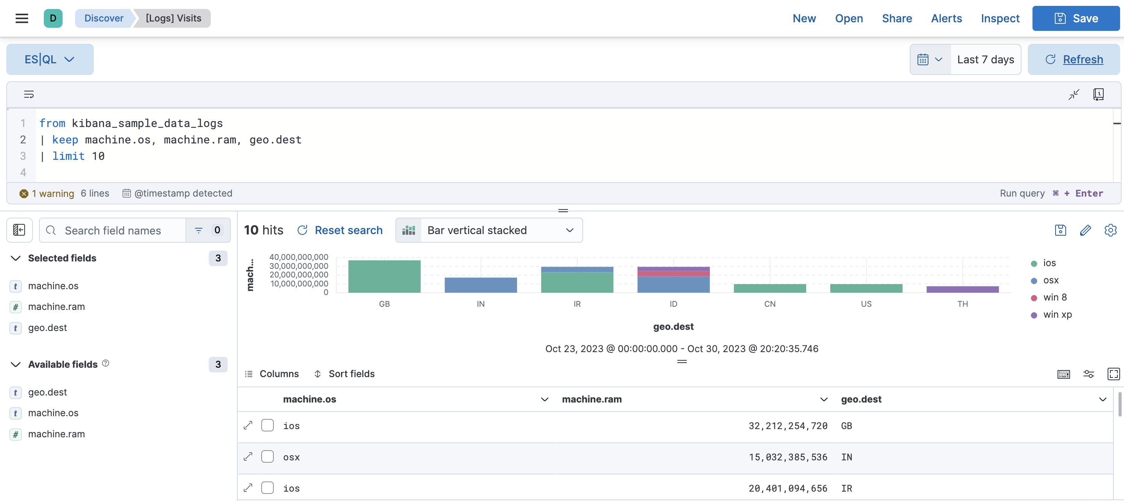
Task: Click the Refresh button in toolbar
Action: point(1073,59)
